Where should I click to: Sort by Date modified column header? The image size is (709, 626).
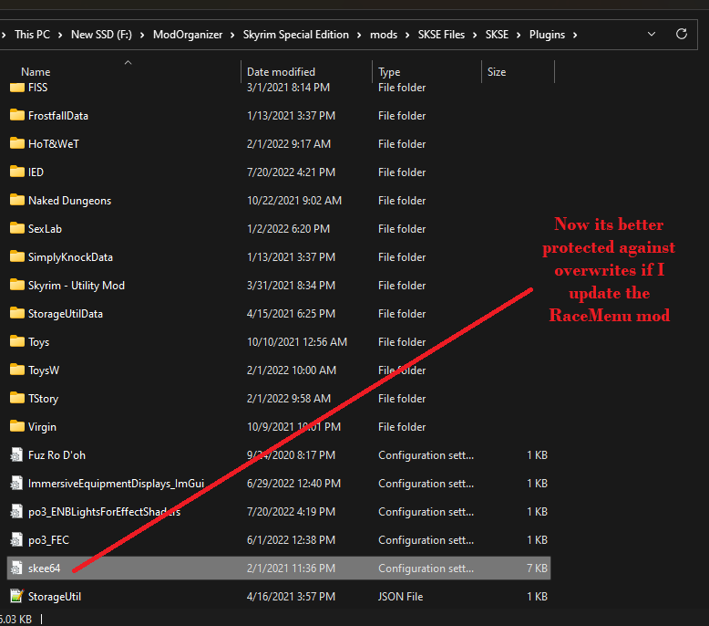pos(281,72)
